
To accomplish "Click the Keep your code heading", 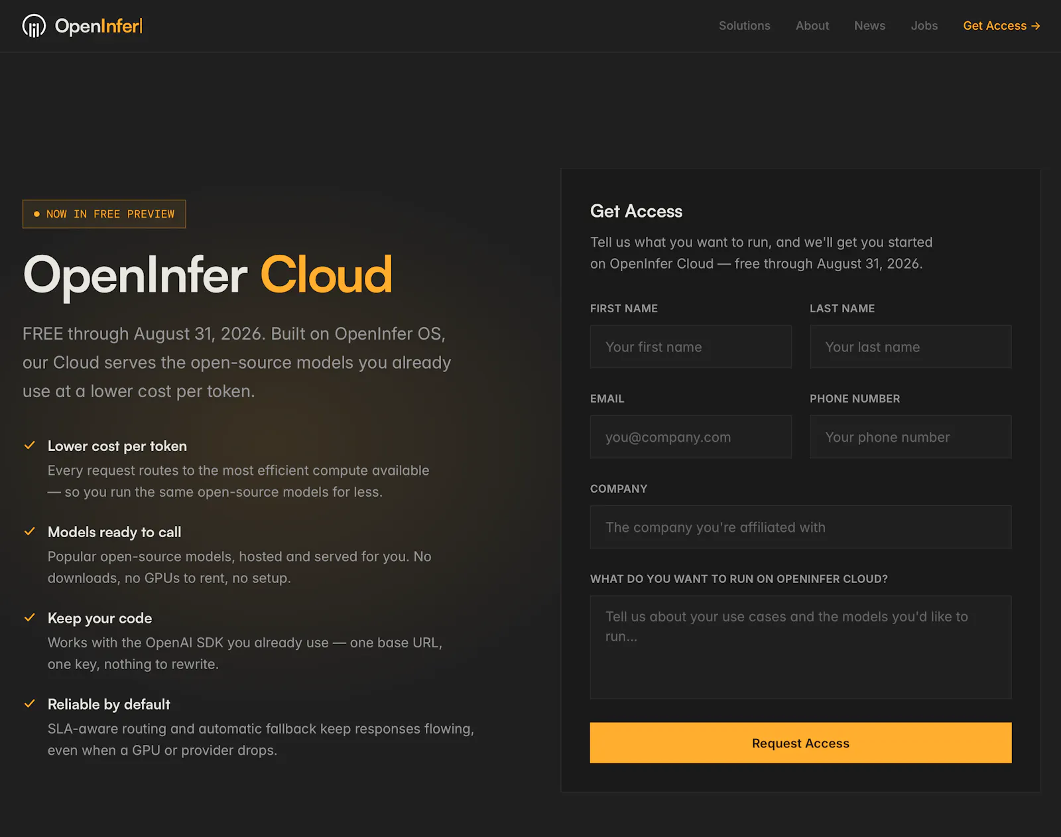I will [99, 619].
